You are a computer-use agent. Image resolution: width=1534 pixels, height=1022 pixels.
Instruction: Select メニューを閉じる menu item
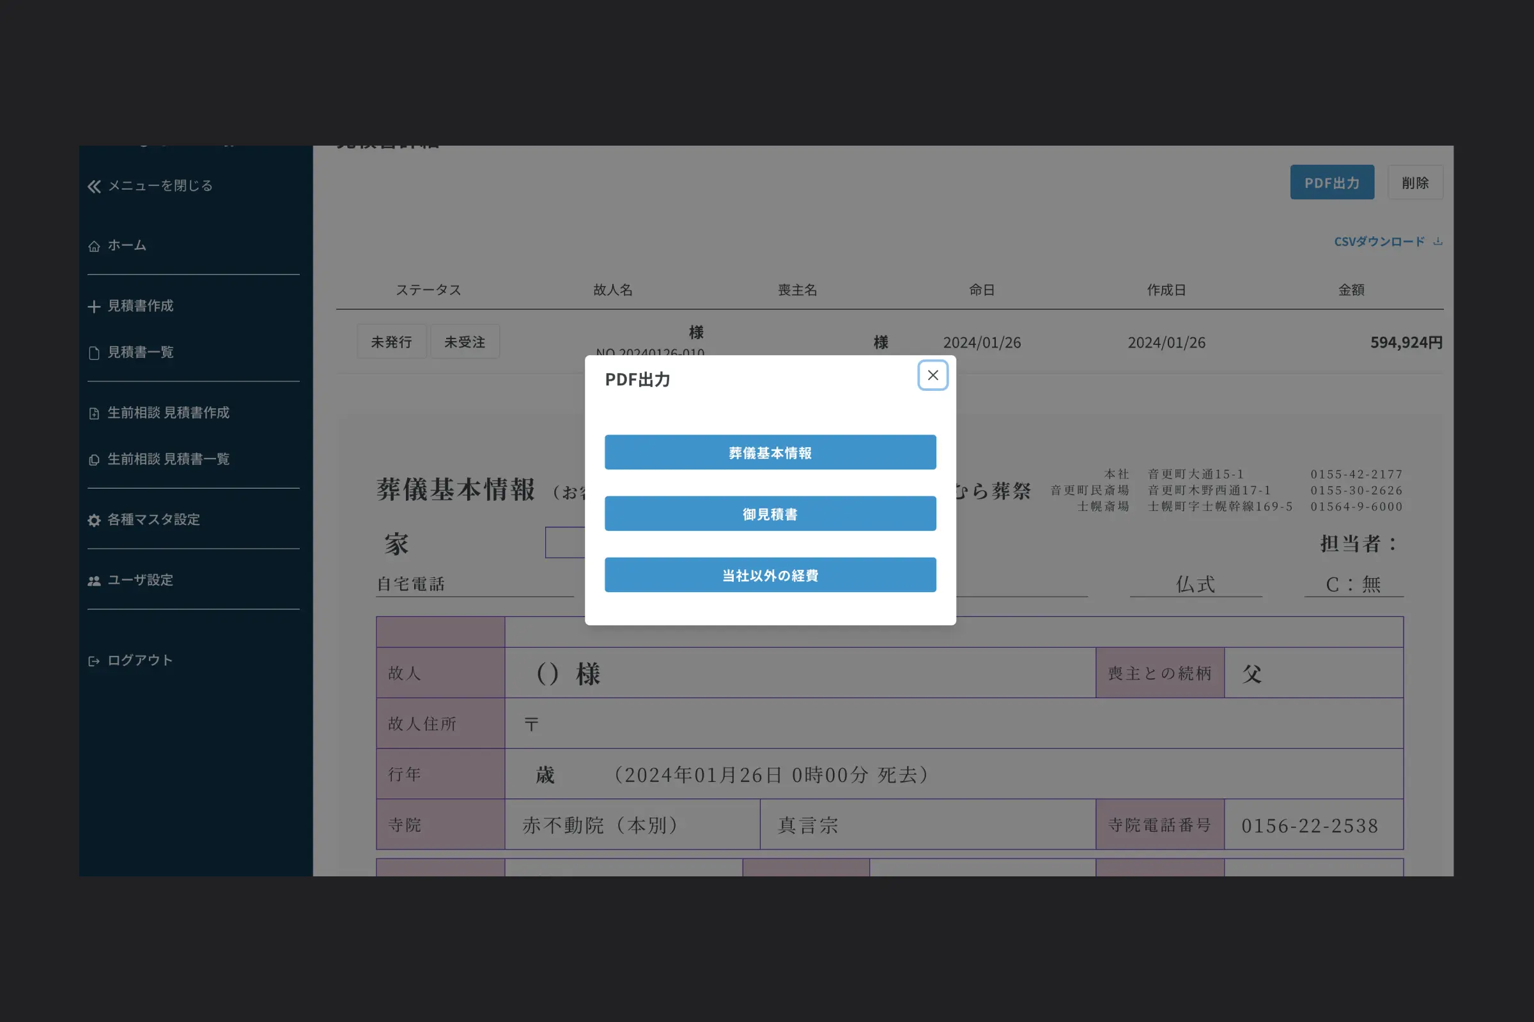pos(160,186)
